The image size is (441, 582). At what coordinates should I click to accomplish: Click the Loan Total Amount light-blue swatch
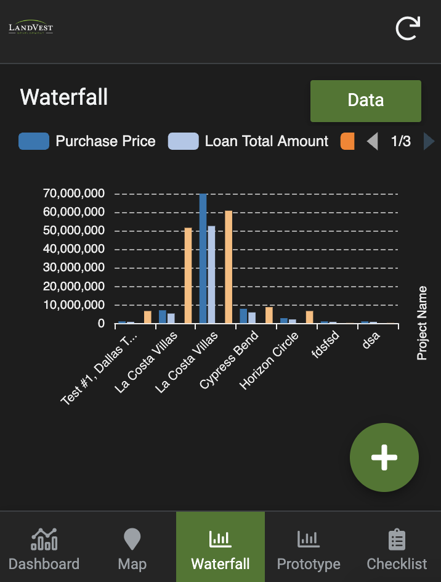[184, 141]
